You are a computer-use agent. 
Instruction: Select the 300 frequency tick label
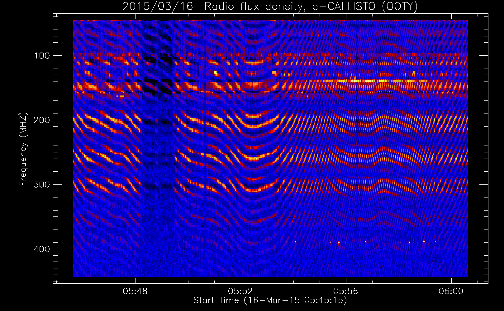[42, 184]
